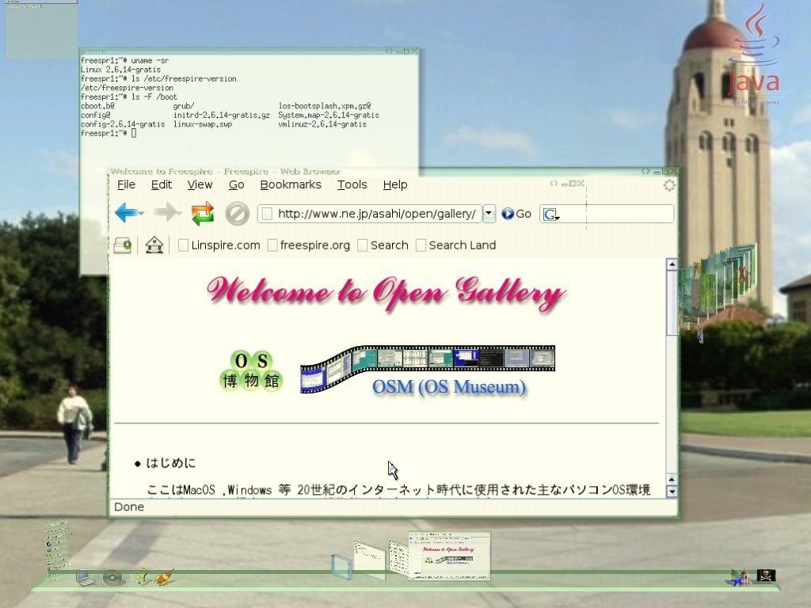Open the Search bookmark
Image resolution: width=811 pixels, height=608 pixels.
pos(383,245)
